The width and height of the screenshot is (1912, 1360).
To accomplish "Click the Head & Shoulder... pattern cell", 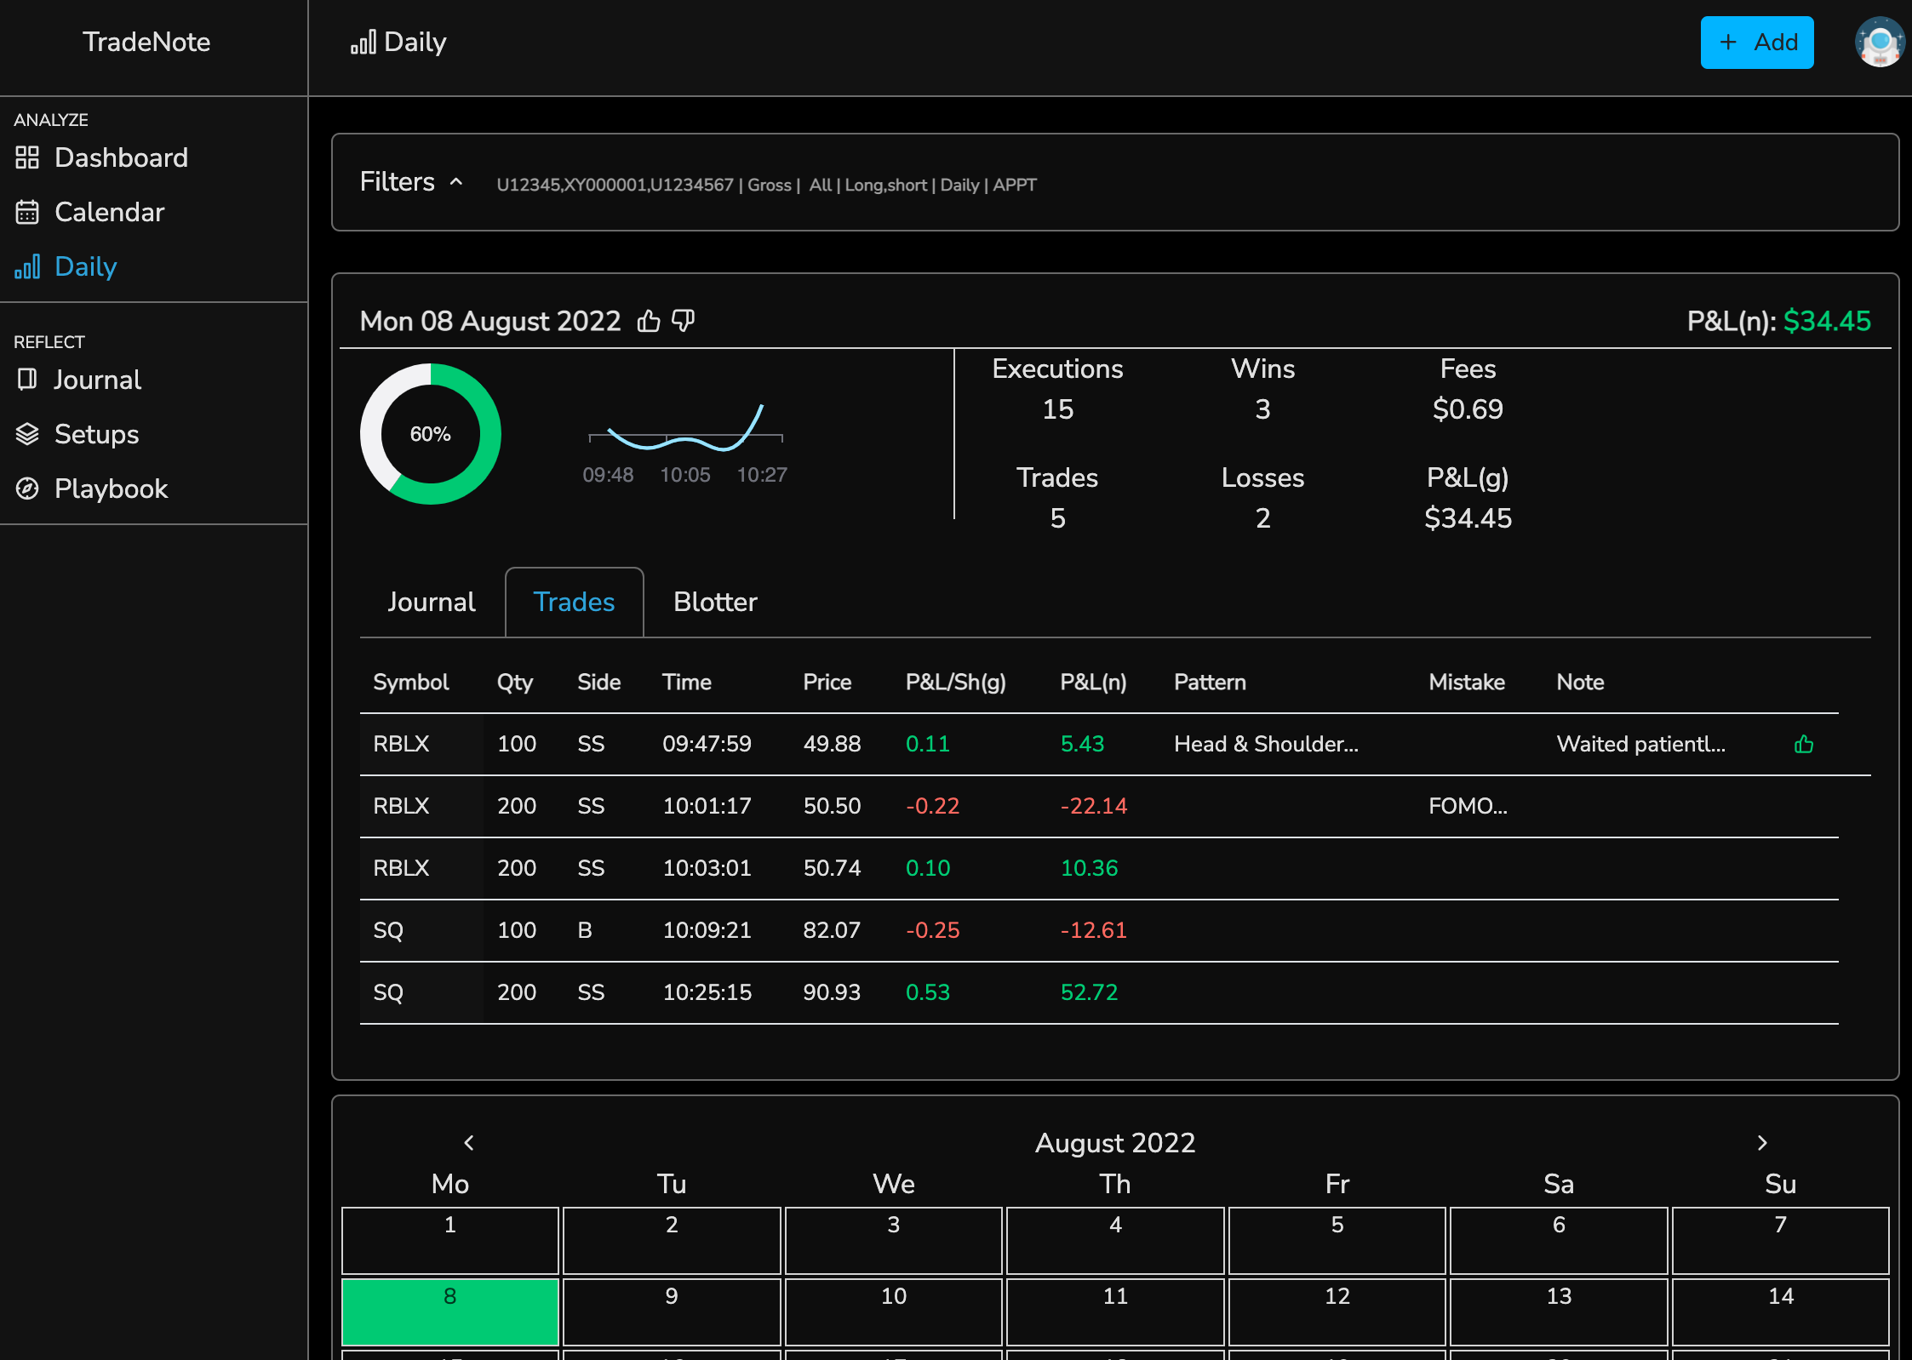I will 1266,744.
